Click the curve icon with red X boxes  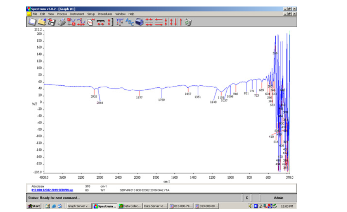tap(71, 22)
